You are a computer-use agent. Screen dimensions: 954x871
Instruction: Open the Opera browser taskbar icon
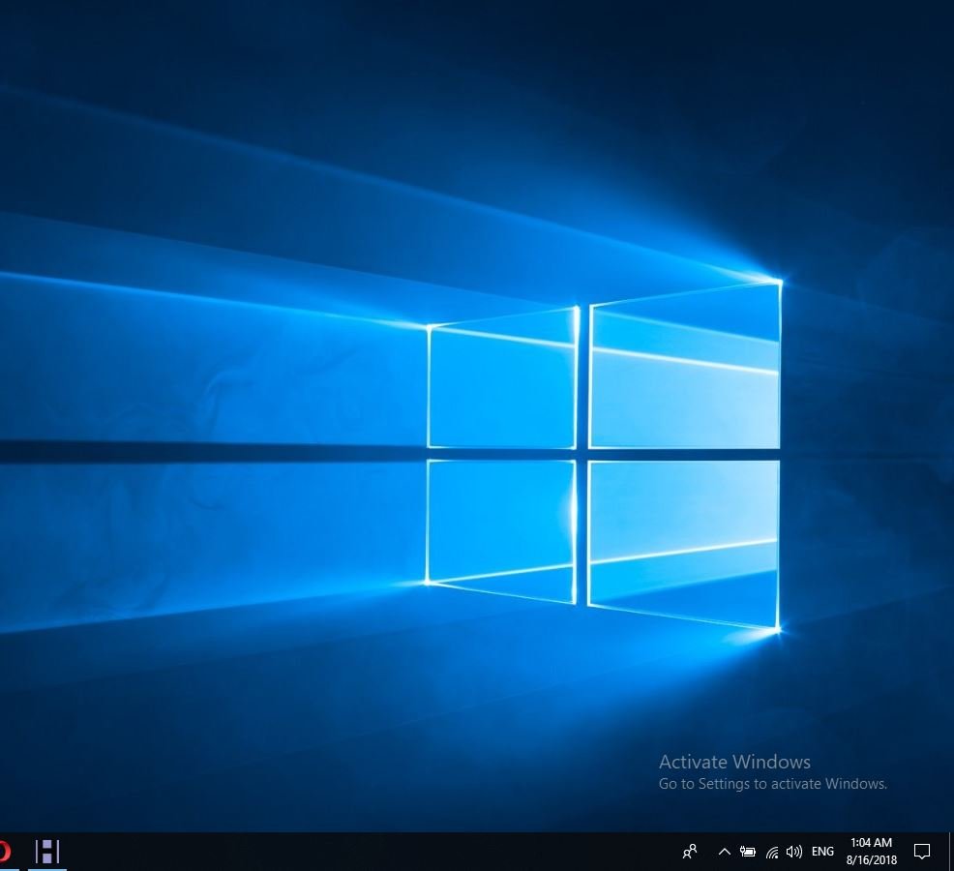[5, 851]
